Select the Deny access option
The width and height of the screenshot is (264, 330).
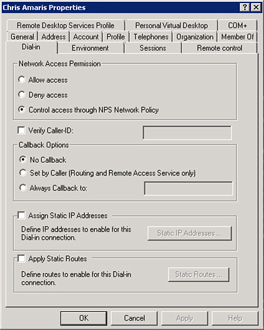pyautogui.click(x=22, y=95)
